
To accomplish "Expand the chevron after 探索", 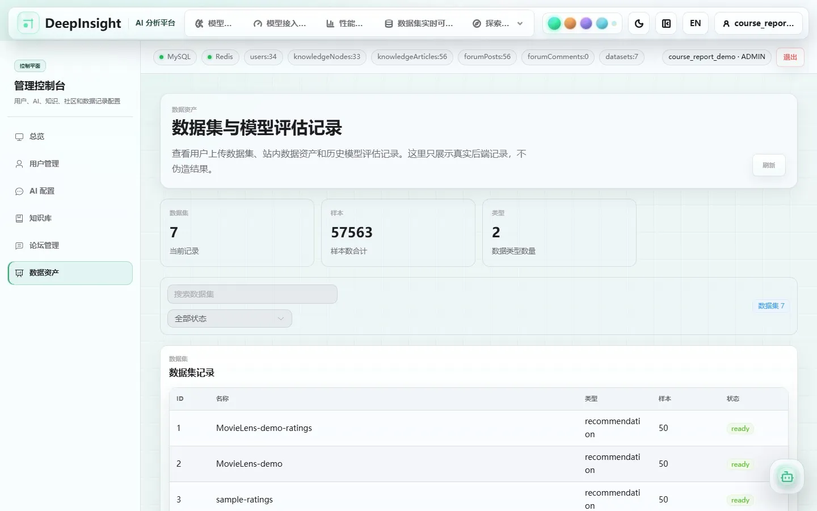I will point(520,23).
